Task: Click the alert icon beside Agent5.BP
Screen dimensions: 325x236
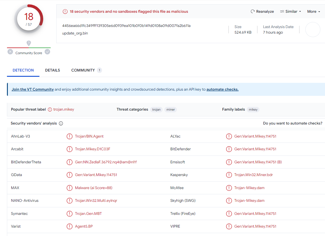Action: [70, 226]
